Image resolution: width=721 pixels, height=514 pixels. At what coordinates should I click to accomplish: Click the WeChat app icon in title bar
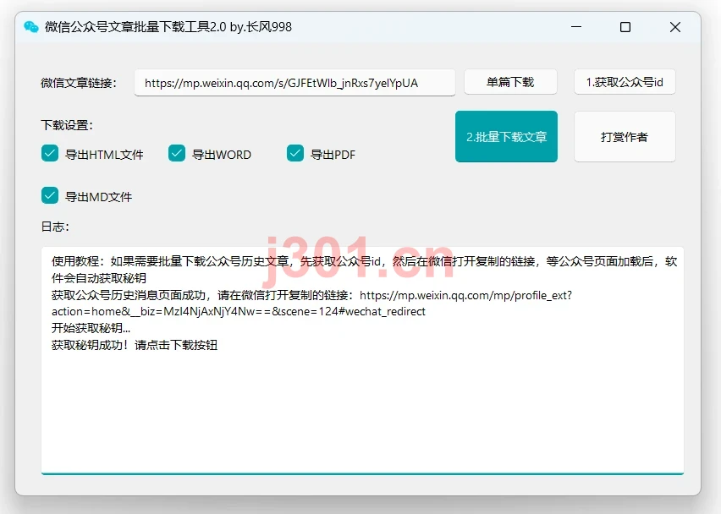(30, 27)
